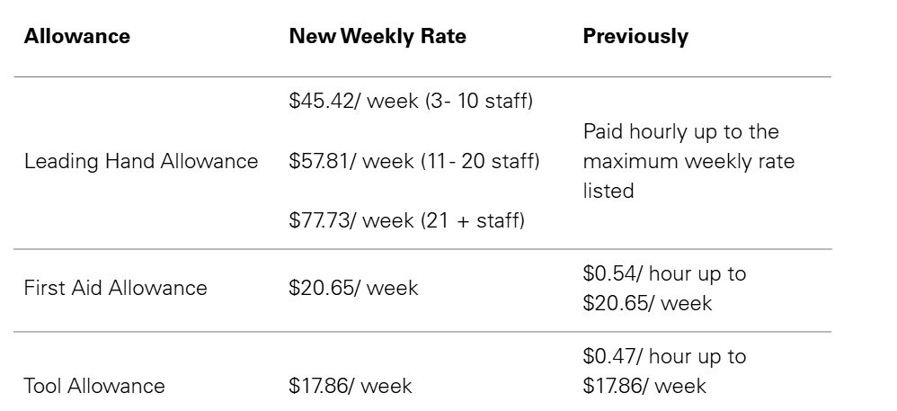Click the New Weekly Rate column header
Screen dimensions: 897x411
click(377, 36)
